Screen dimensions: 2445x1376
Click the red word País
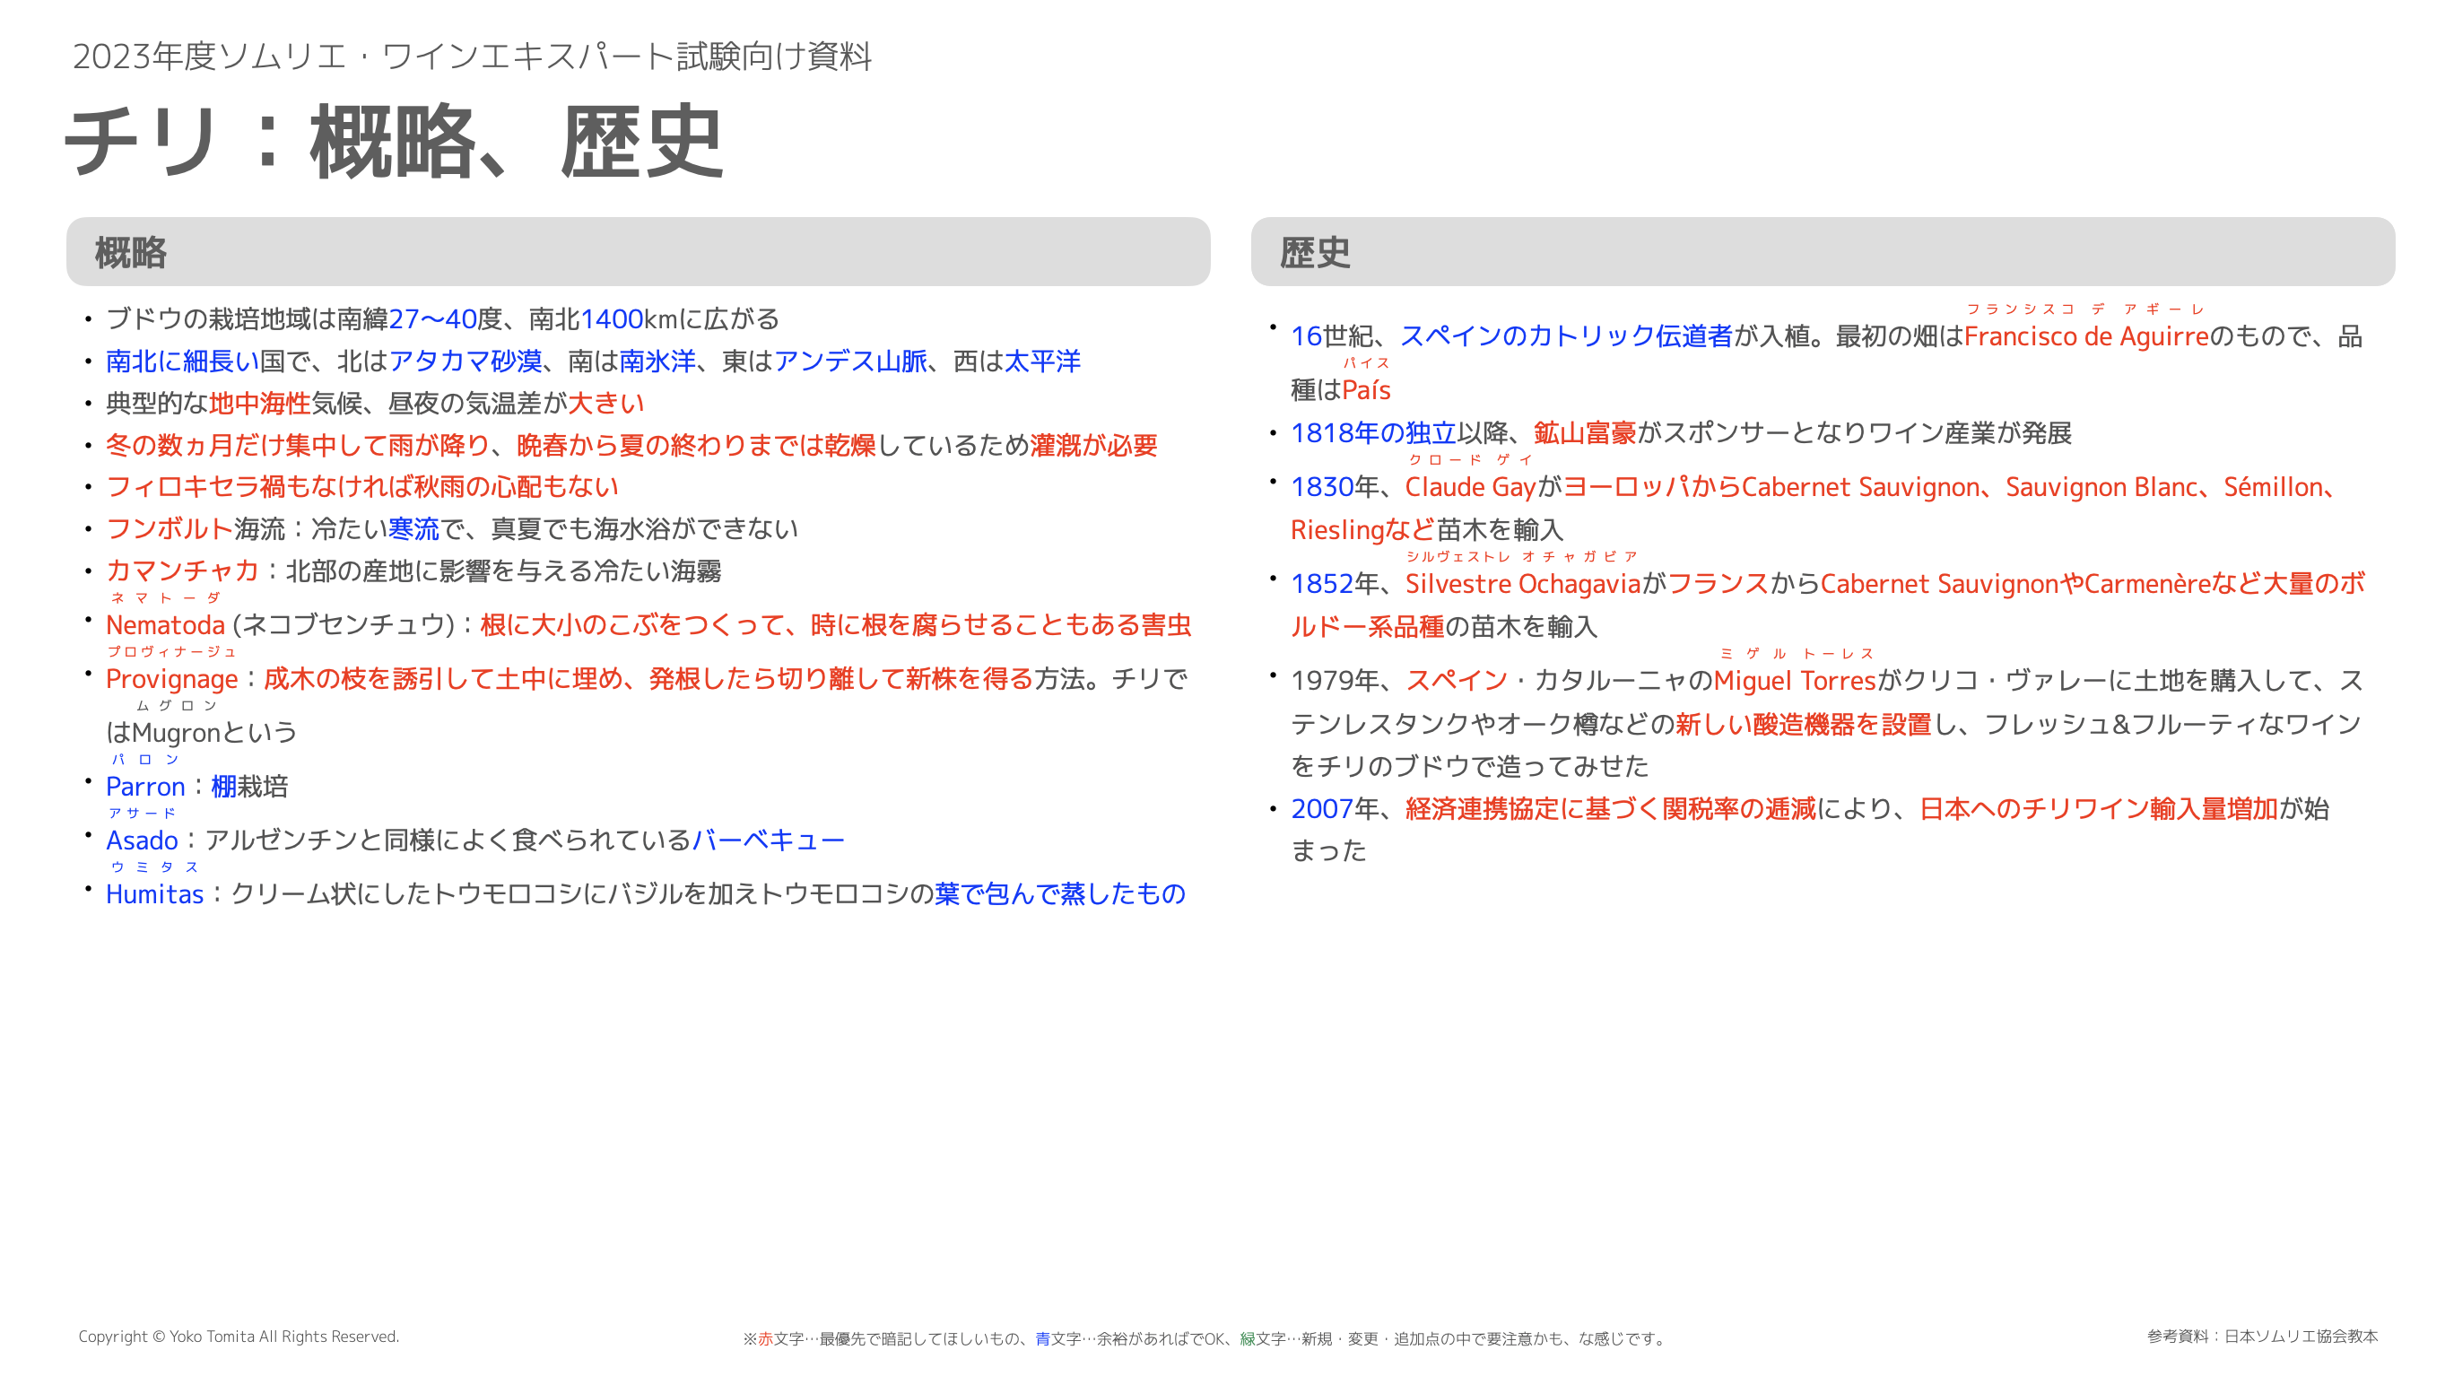point(1366,390)
